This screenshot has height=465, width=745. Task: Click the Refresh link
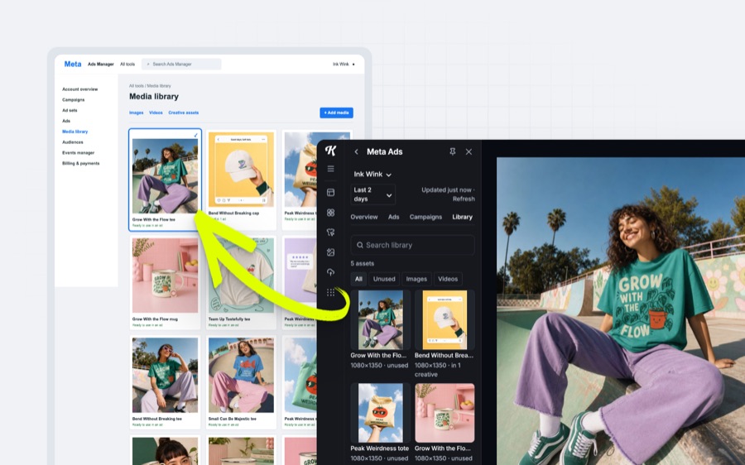[x=464, y=199]
